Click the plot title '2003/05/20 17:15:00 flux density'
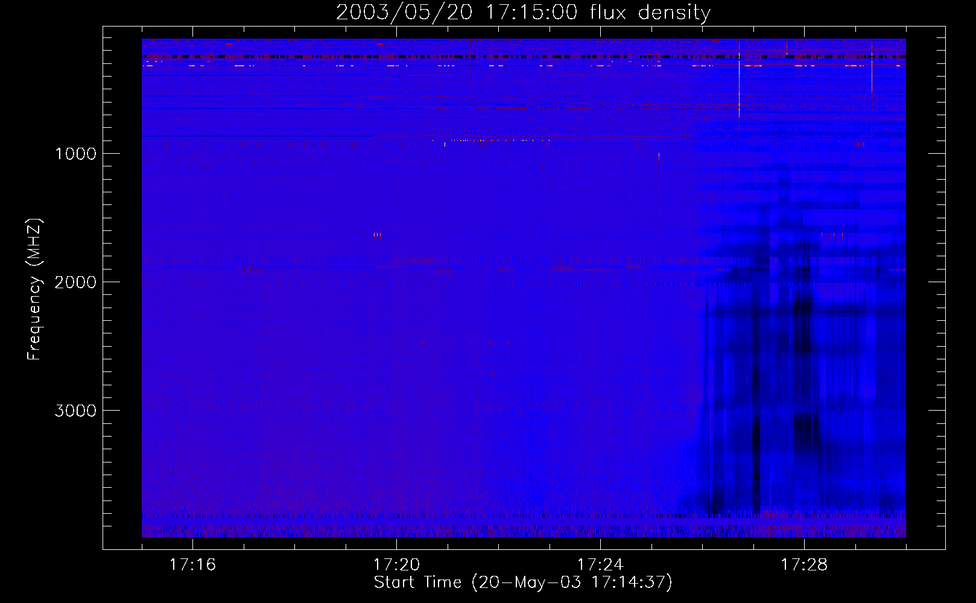 pyautogui.click(x=523, y=12)
